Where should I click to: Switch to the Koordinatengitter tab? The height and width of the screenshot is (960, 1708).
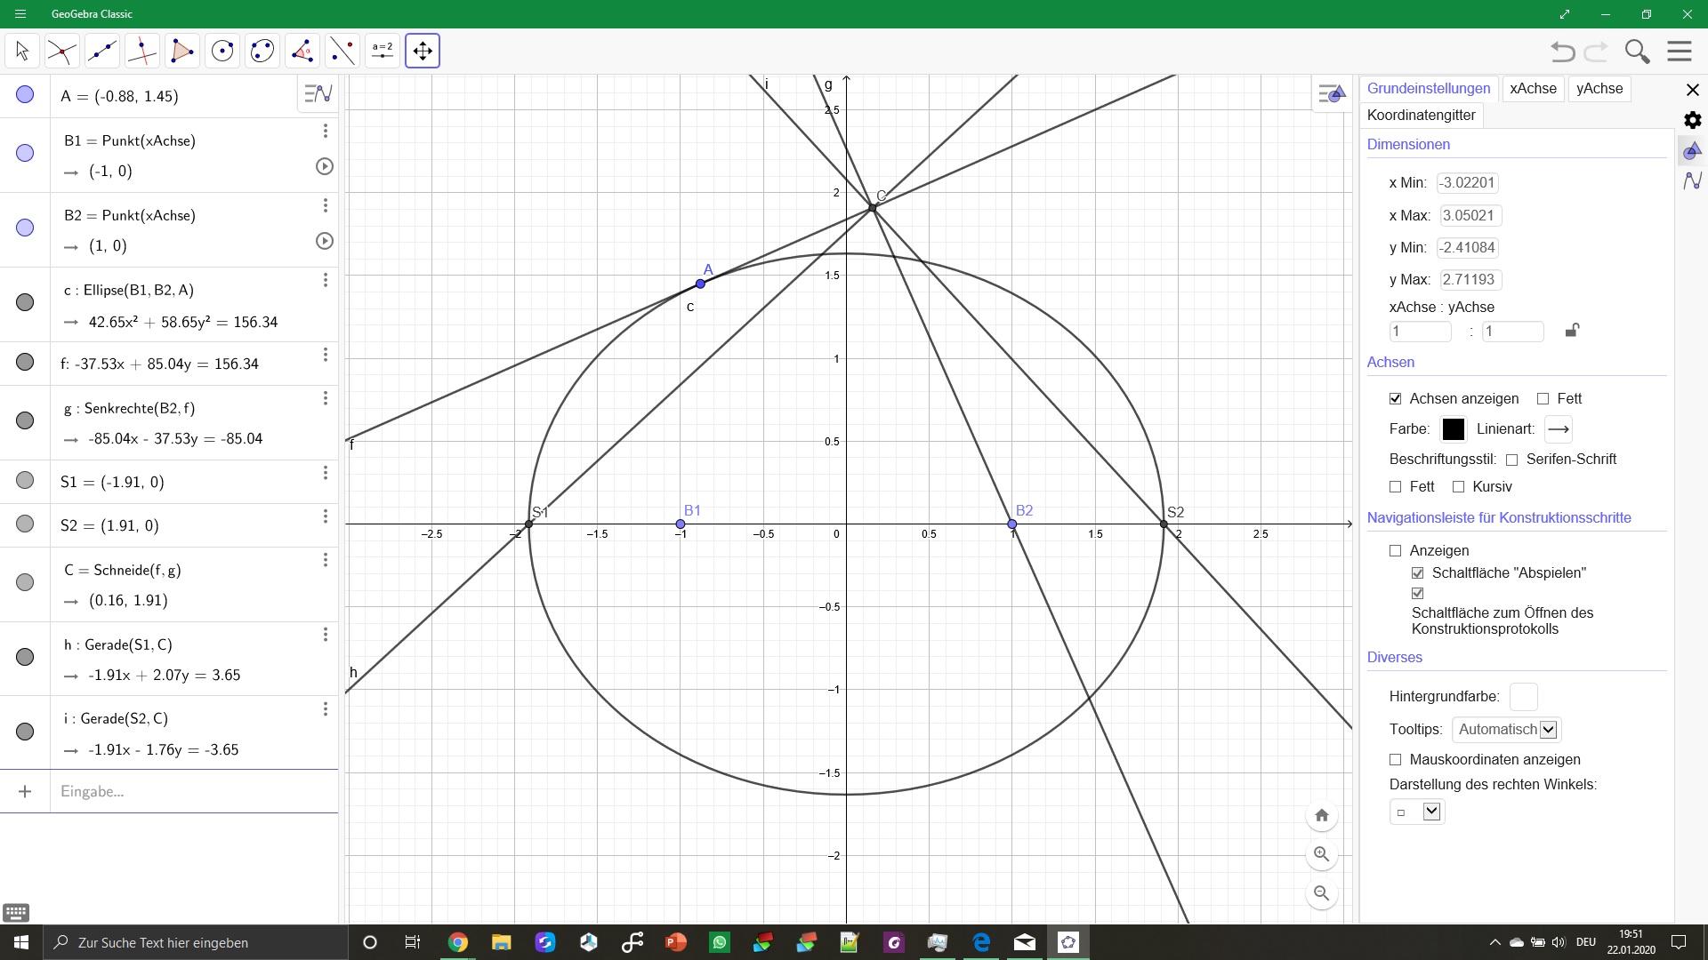pos(1421,116)
